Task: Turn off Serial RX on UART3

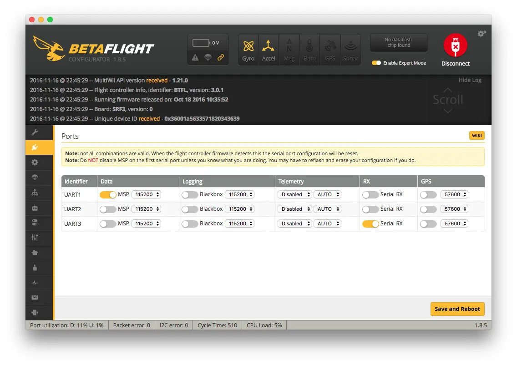Action: click(370, 224)
